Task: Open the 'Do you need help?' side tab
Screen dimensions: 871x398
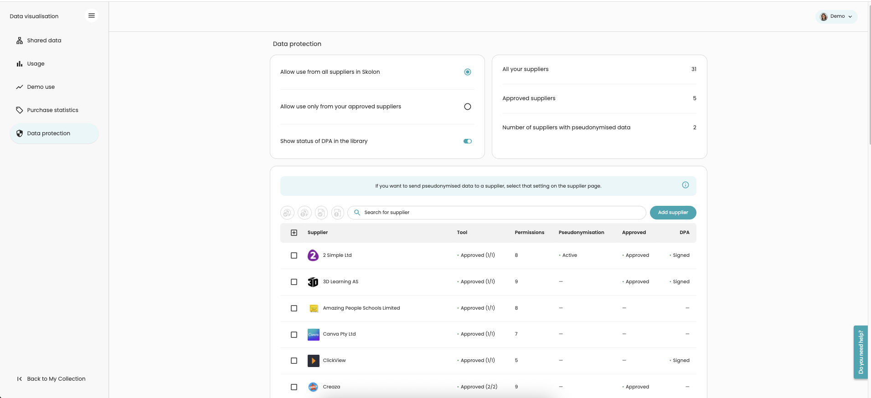Action: tap(860, 352)
